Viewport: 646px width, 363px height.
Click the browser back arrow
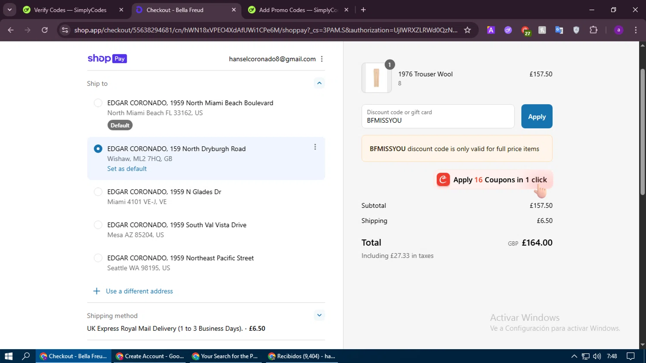pyautogui.click(x=11, y=30)
